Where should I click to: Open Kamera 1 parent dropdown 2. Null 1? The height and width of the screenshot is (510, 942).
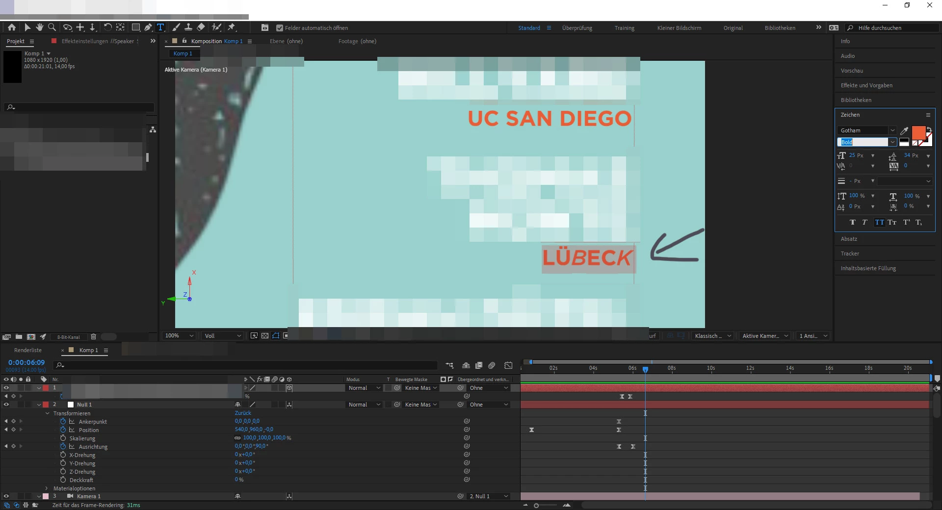(489, 496)
